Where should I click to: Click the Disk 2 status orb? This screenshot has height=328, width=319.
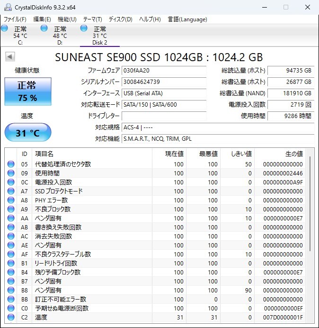coord(84,29)
